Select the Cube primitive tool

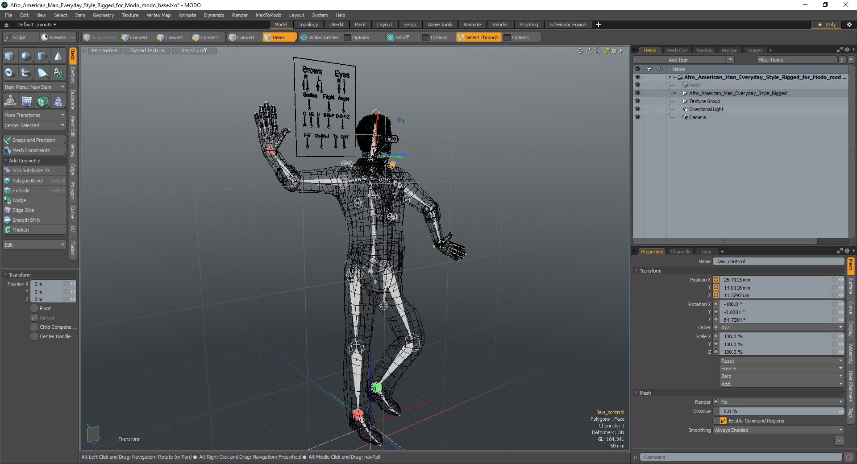(x=9, y=56)
